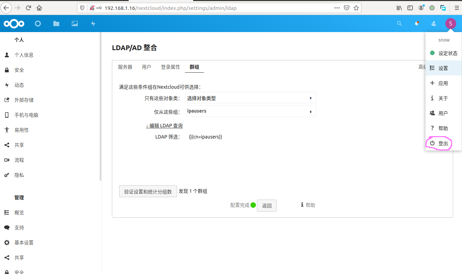Image resolution: width=462 pixels, height=276 pixels.
Task: Click the LDAP filter text (|(cn=ipausers))
Action: point(205,137)
